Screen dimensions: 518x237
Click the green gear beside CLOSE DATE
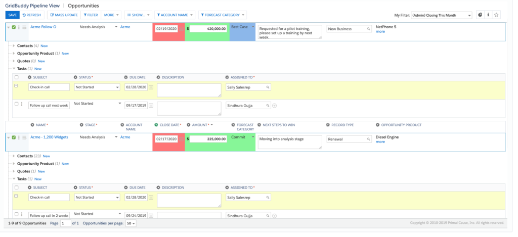pos(156,125)
